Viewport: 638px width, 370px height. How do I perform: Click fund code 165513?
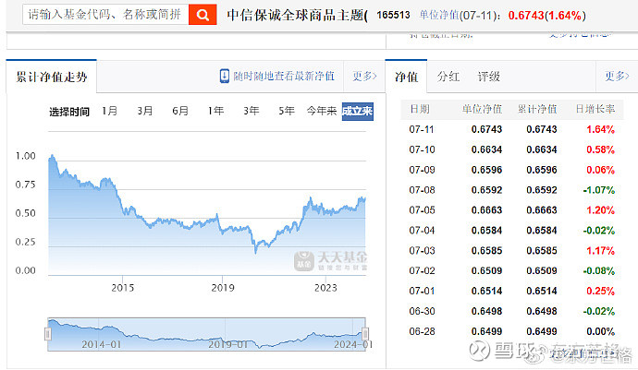click(x=393, y=15)
